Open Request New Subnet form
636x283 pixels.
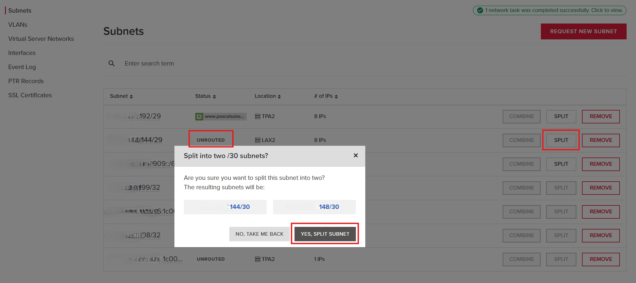583,31
